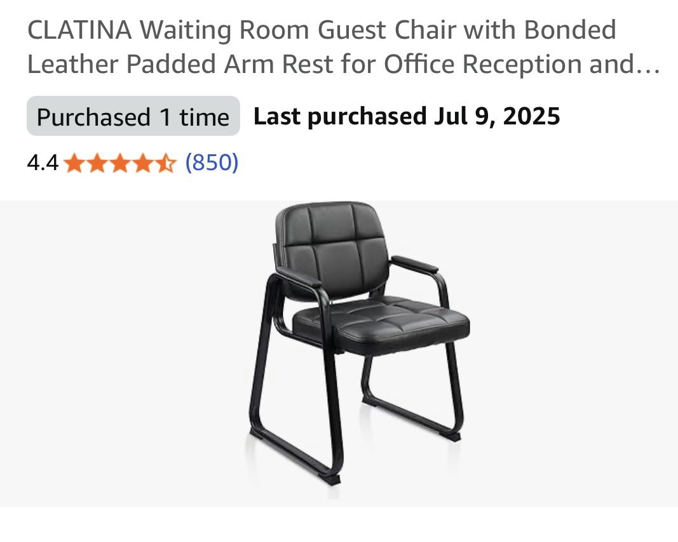This screenshot has width=678, height=542.
Task: Click the "Purchased 1 time" badge
Action: click(133, 117)
